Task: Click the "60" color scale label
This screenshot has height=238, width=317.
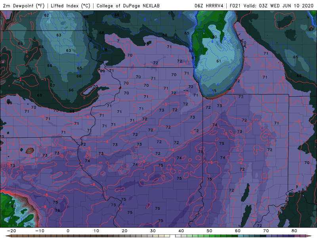Action: click(238, 231)
